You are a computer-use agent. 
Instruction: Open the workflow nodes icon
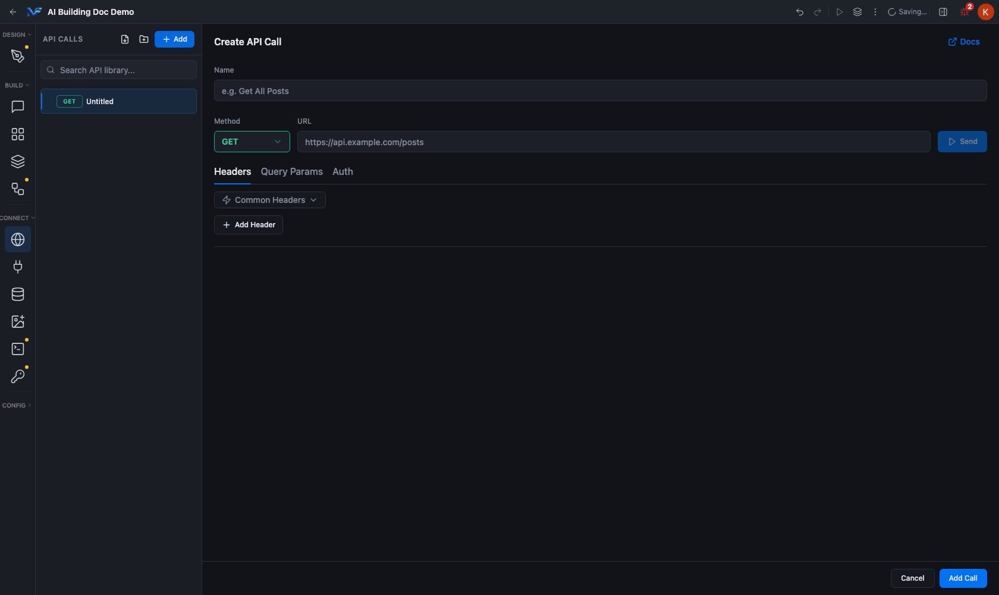pos(18,189)
